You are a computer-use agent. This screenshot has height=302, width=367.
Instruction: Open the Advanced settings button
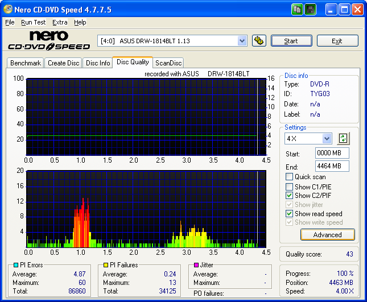coord(328,235)
